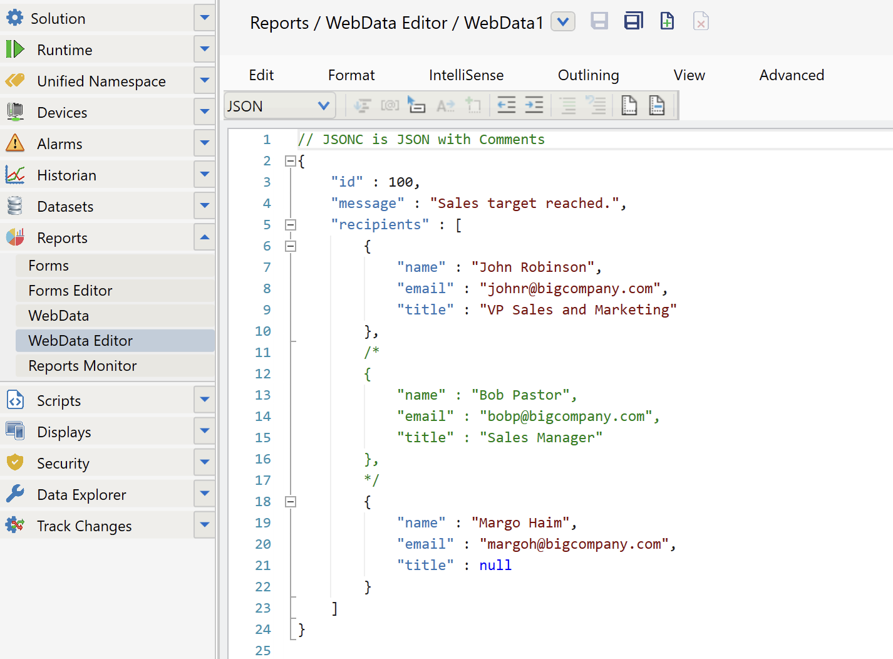
Task: Open the dropdown arrow next to WebData1
Action: click(x=562, y=22)
